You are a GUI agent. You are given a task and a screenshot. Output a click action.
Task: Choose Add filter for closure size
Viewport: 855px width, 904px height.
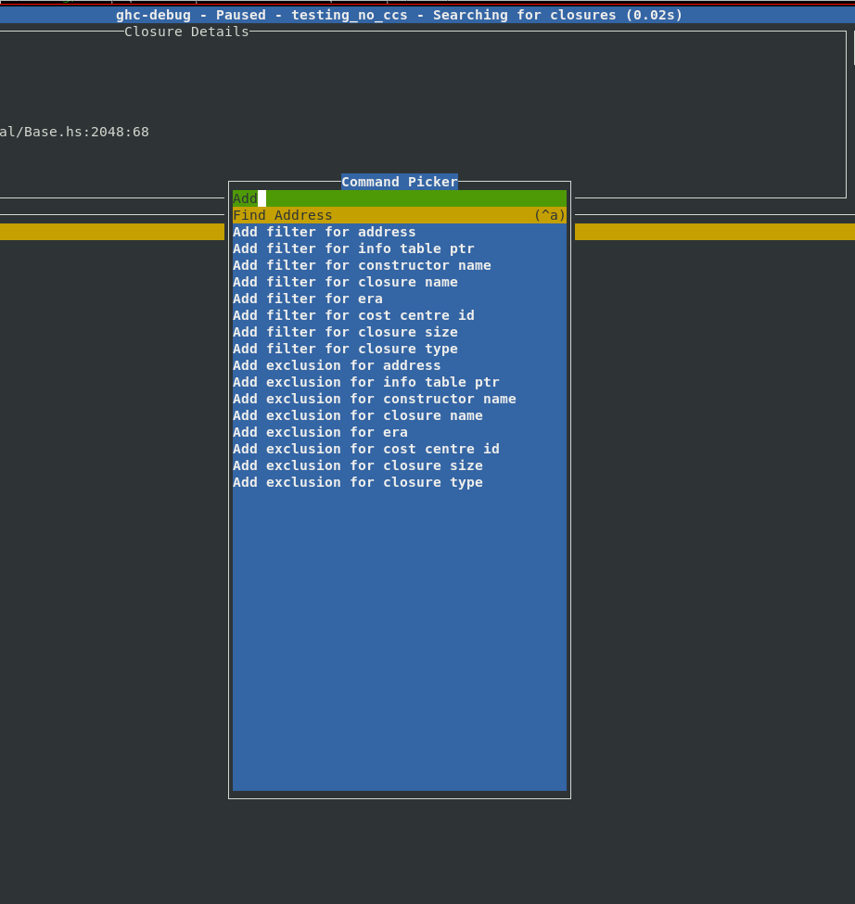(345, 332)
